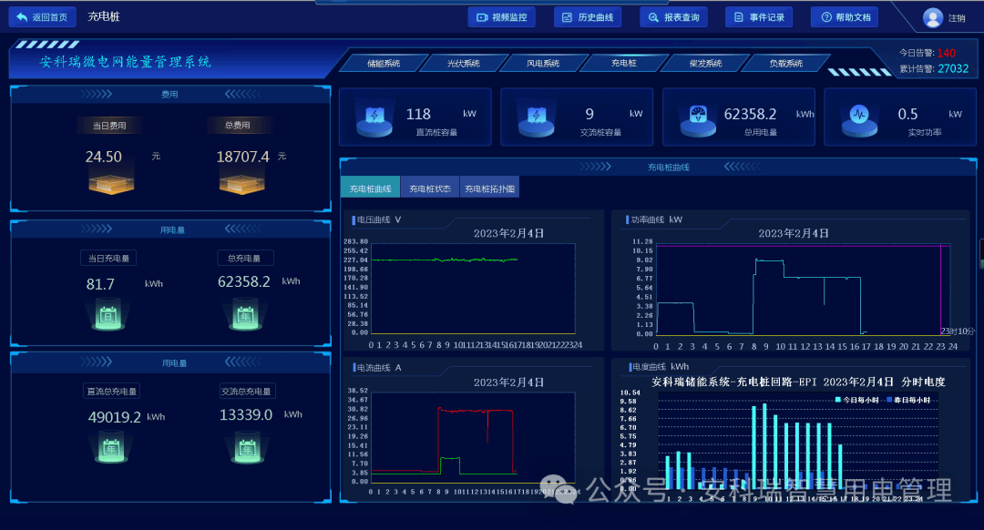Select the 充电桩状态 sub-tab
The image size is (984, 530).
coord(430,189)
